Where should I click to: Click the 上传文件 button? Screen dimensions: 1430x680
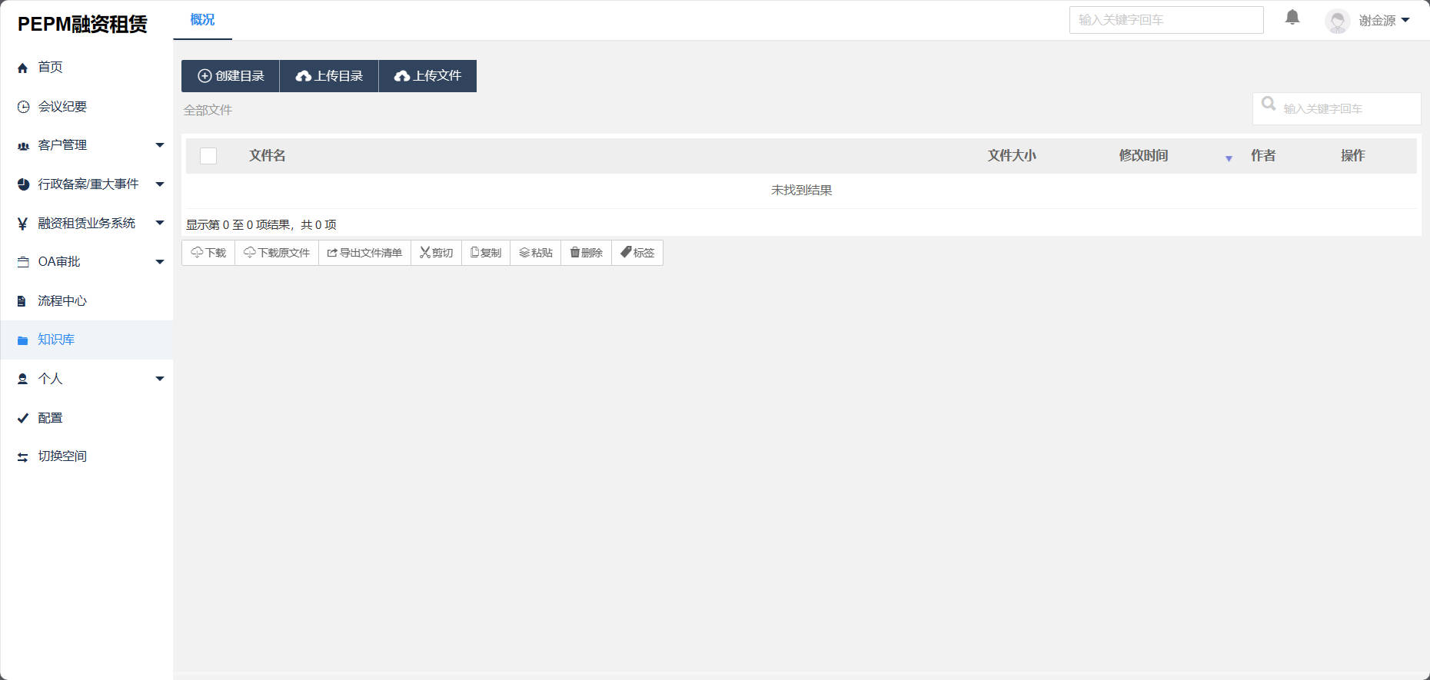[427, 76]
